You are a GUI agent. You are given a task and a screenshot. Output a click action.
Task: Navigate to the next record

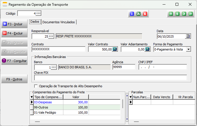184,14
